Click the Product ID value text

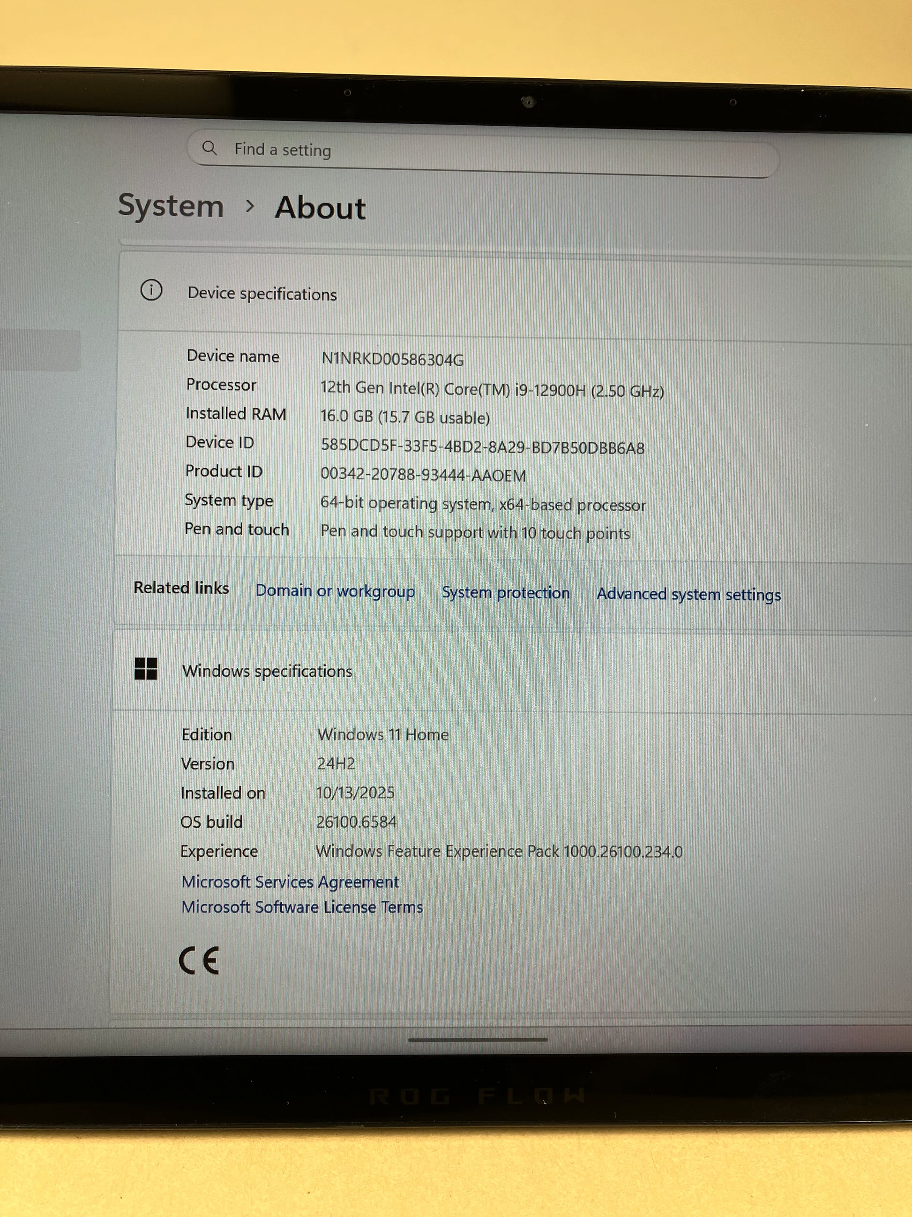click(x=423, y=474)
